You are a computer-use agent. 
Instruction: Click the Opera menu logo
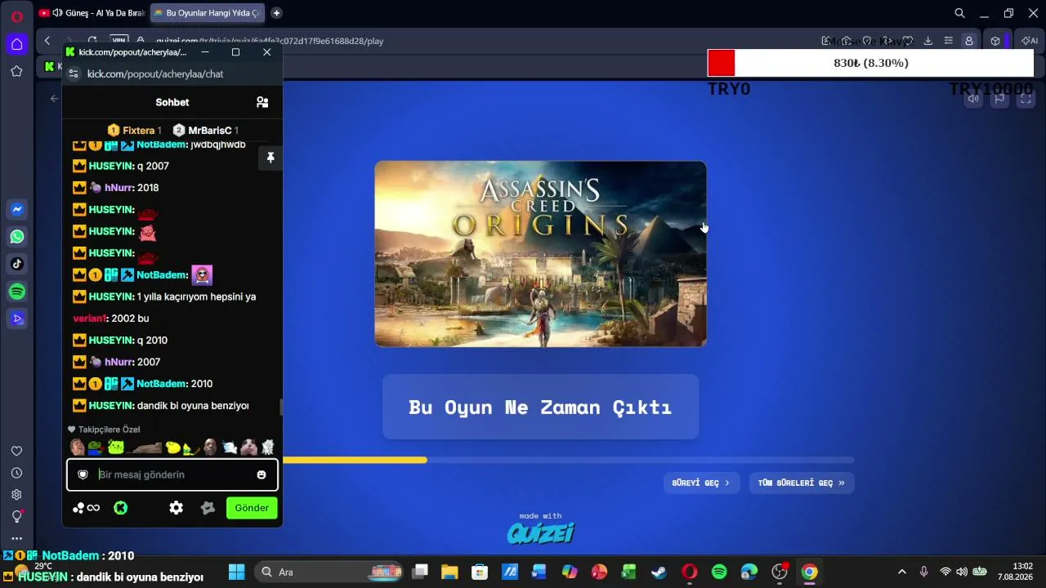point(16,16)
